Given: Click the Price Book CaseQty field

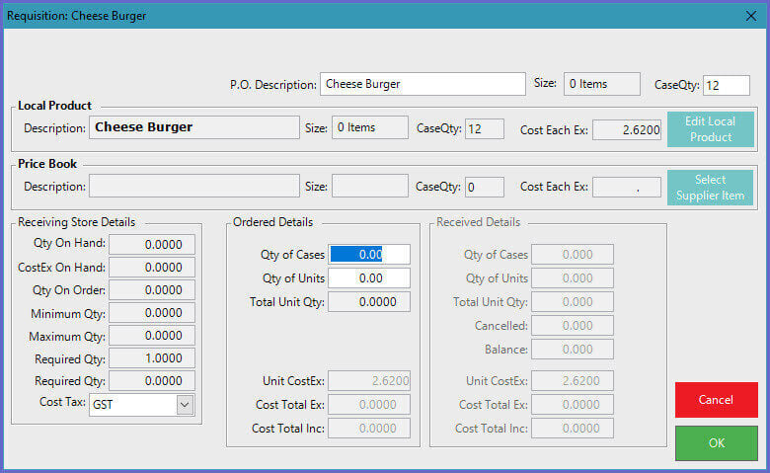Looking at the screenshot, I should pyautogui.click(x=484, y=187).
